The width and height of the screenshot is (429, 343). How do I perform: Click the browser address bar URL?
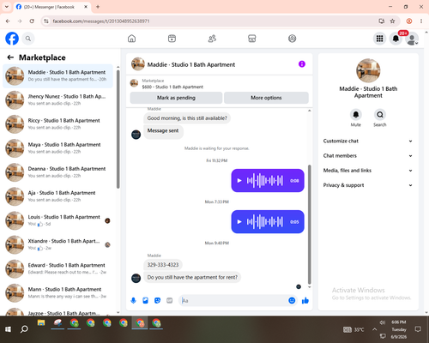[x=101, y=21]
